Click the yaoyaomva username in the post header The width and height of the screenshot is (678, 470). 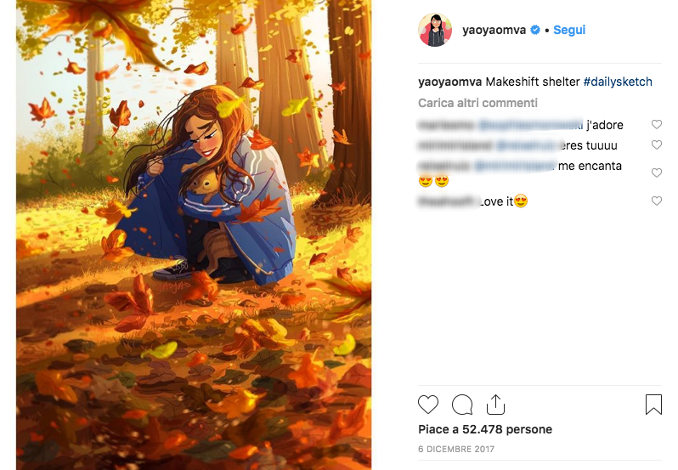[494, 30]
